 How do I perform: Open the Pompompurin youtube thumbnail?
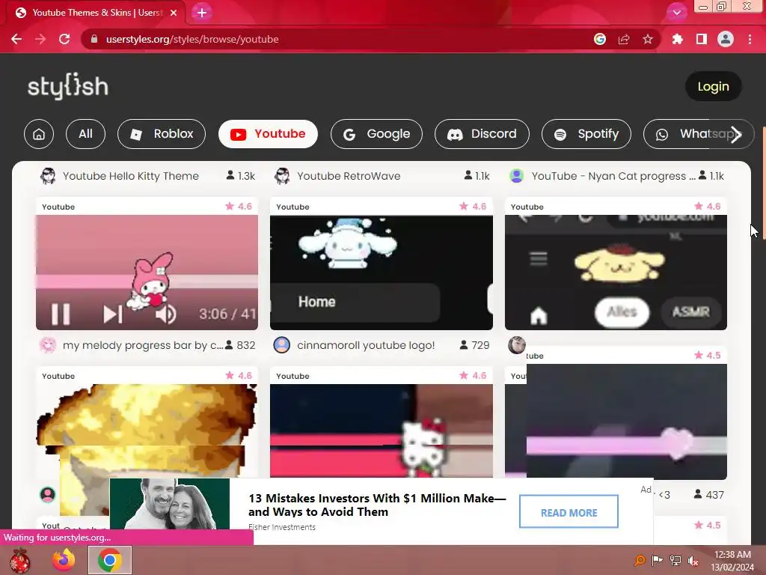pos(616,273)
